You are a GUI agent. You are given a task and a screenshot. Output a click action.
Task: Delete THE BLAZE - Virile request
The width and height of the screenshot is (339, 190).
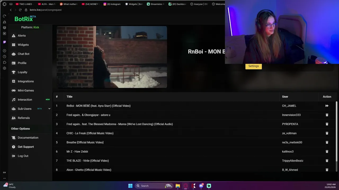(x=327, y=161)
